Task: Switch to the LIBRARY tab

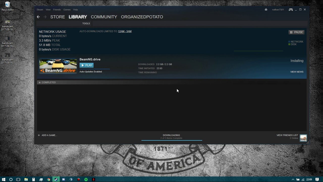Action: 78,17
